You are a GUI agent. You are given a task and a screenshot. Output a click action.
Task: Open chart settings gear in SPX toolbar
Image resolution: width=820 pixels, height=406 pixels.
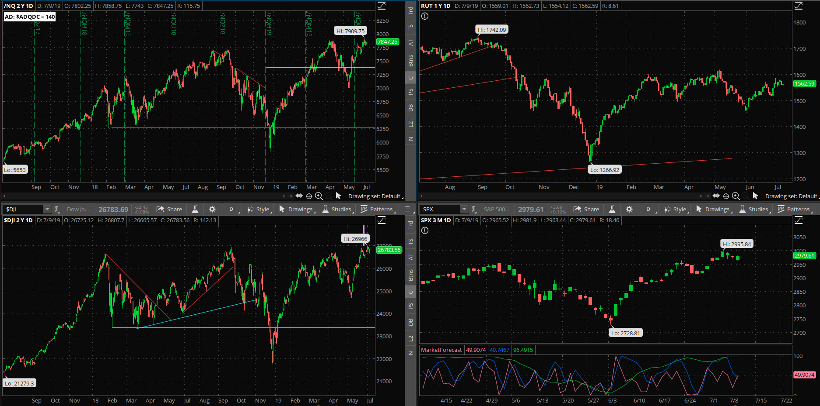coord(629,209)
